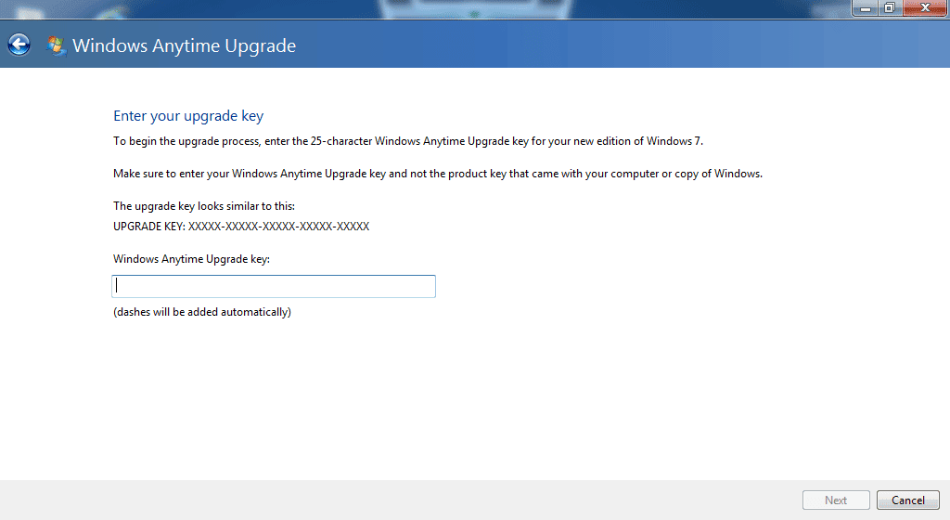Click 'The upgrade key looks similar to this' text
950x520 pixels.
pos(204,206)
